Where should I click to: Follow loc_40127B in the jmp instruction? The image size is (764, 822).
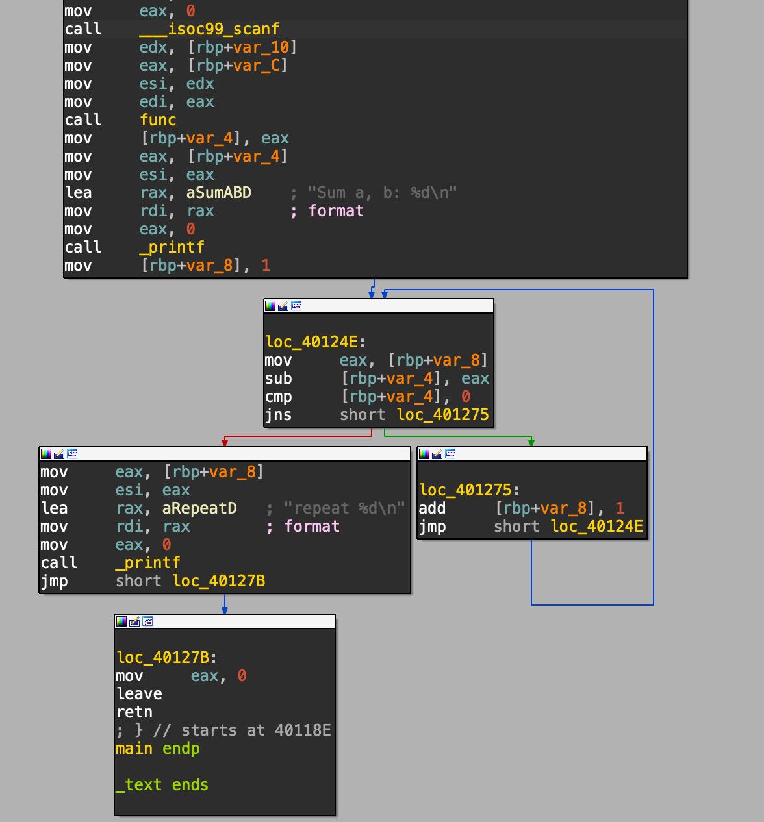[219, 581]
